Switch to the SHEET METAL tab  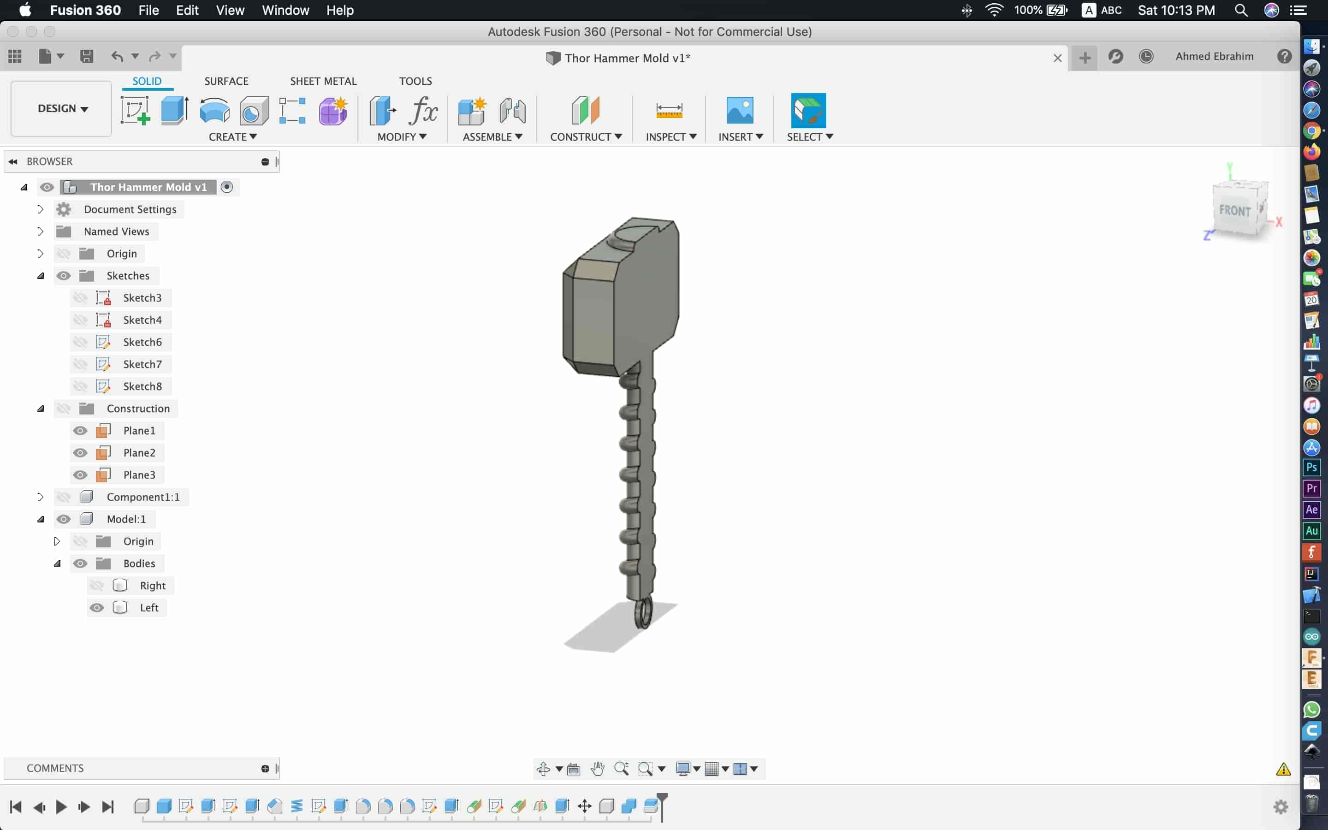pos(323,81)
